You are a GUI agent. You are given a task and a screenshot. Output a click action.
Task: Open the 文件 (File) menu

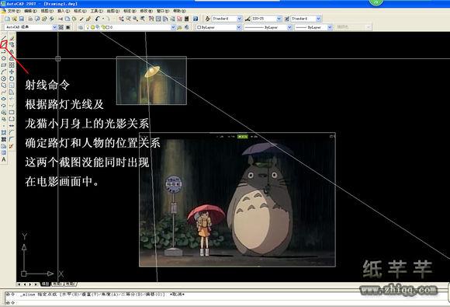pyautogui.click(x=13, y=11)
